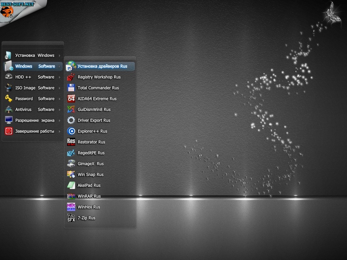The height and width of the screenshot is (260, 347).
Task: Click the 7-Zip SFX icon
Action: (71, 218)
